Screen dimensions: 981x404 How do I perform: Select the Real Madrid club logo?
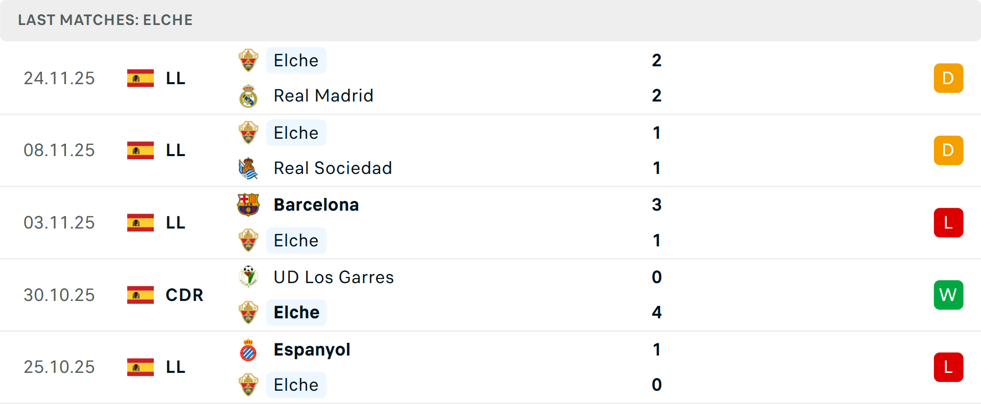point(248,96)
